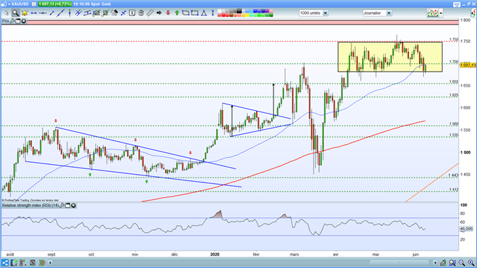Toggle the RSI panel window size
The image size is (477, 268).
68,206
